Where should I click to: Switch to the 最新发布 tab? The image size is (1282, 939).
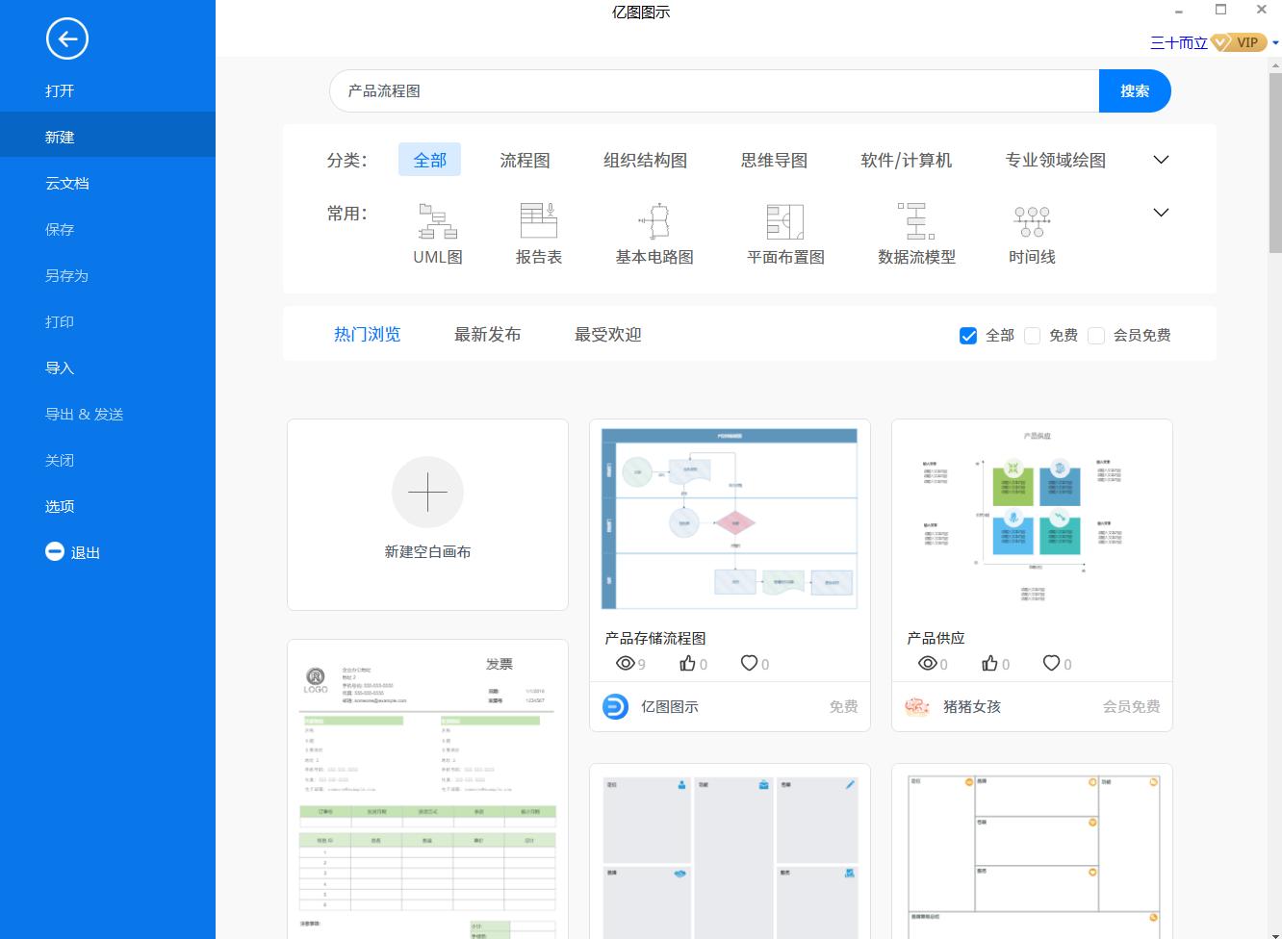[x=486, y=335]
